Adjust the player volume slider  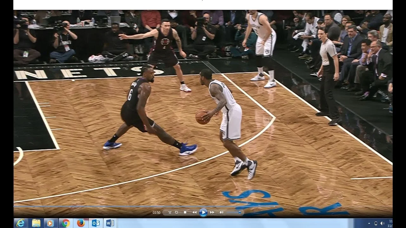pyautogui.click(x=234, y=212)
